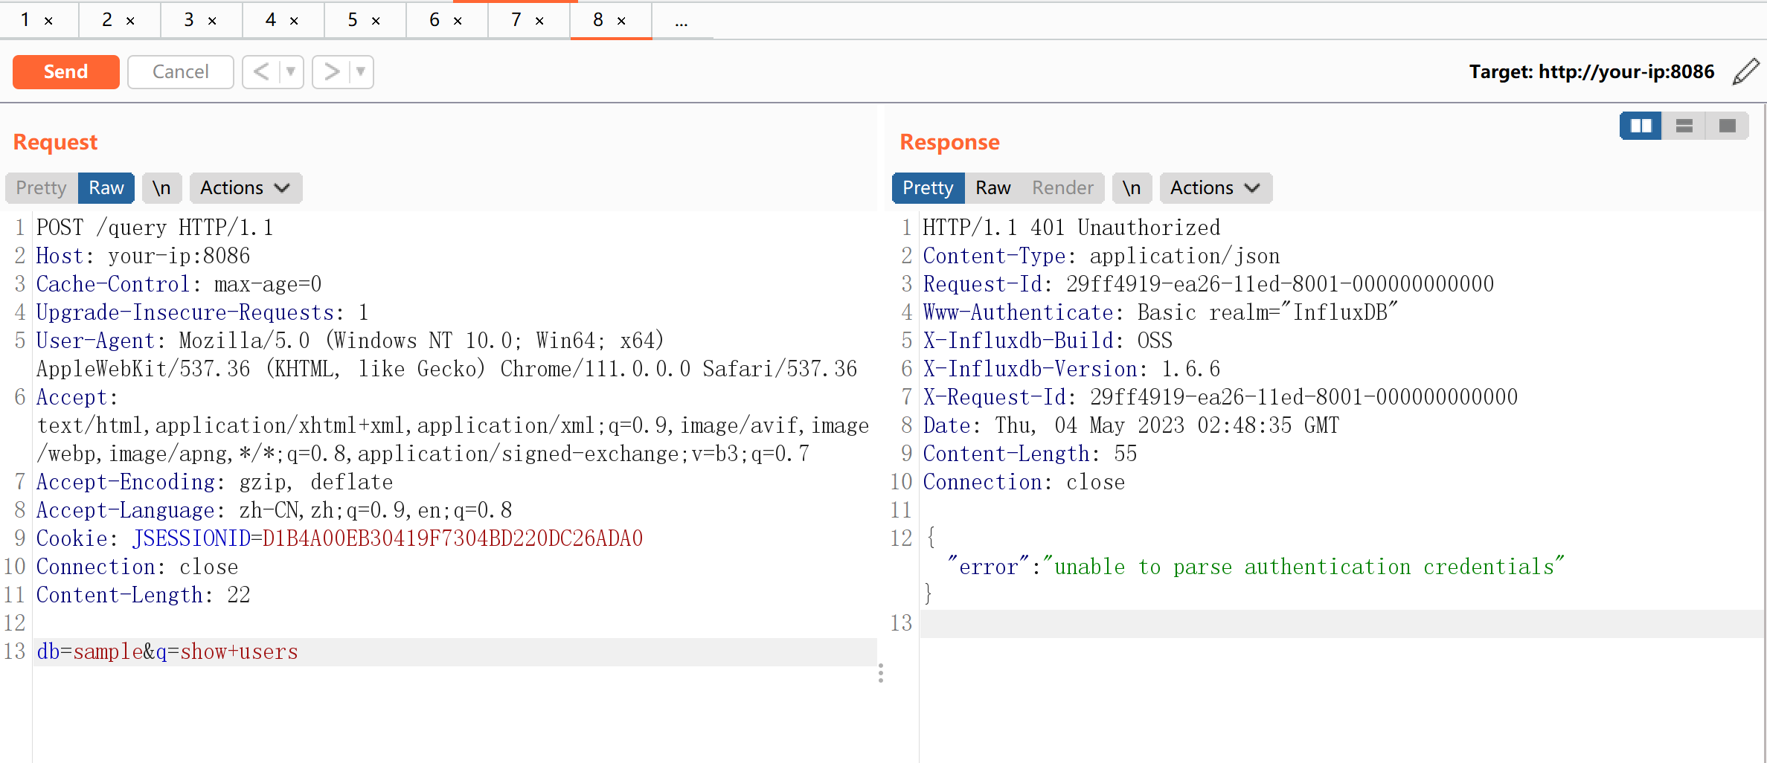The height and width of the screenshot is (763, 1767).
Task: Click the request body line db=sample&q=show+users
Action: (x=167, y=652)
